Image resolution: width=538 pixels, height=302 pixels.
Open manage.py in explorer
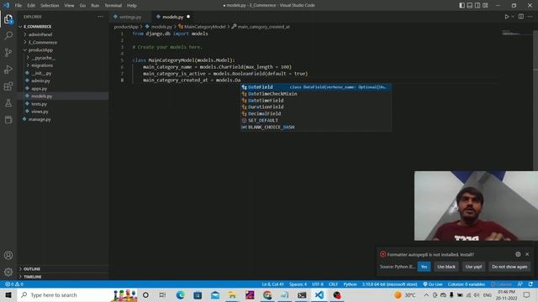point(40,119)
